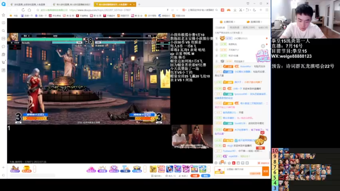Open the 苏宁易购 bookmark
340x191 pixels.
click(x=150, y=16)
